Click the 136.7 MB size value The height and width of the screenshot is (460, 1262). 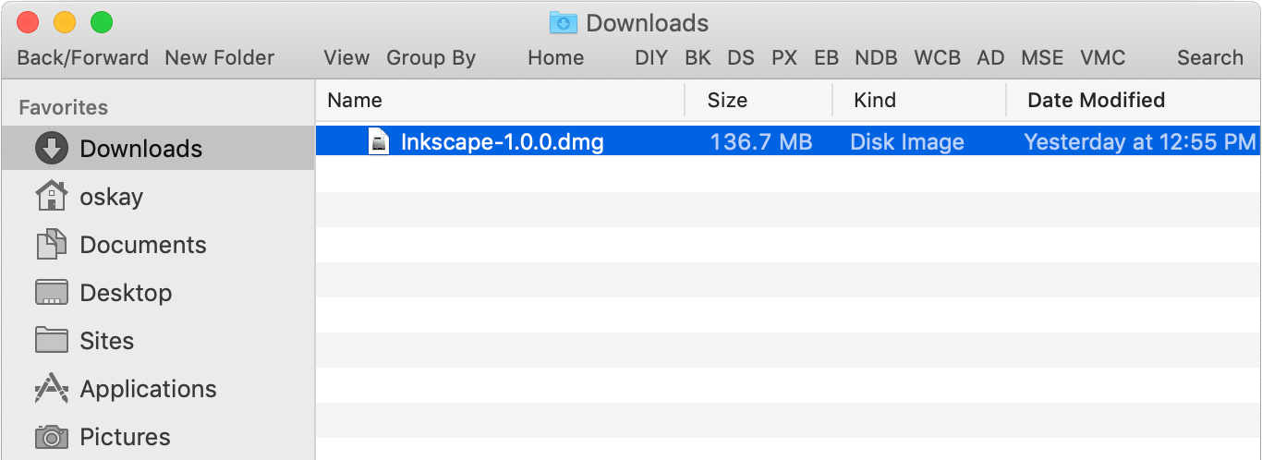[x=761, y=141]
